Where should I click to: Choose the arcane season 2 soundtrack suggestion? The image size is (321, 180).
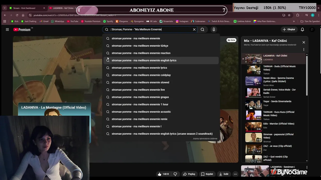coord(161,134)
